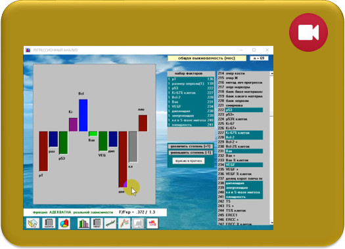Open the first data table icon
This screenshot has height=249, width=345.
pos(49,223)
